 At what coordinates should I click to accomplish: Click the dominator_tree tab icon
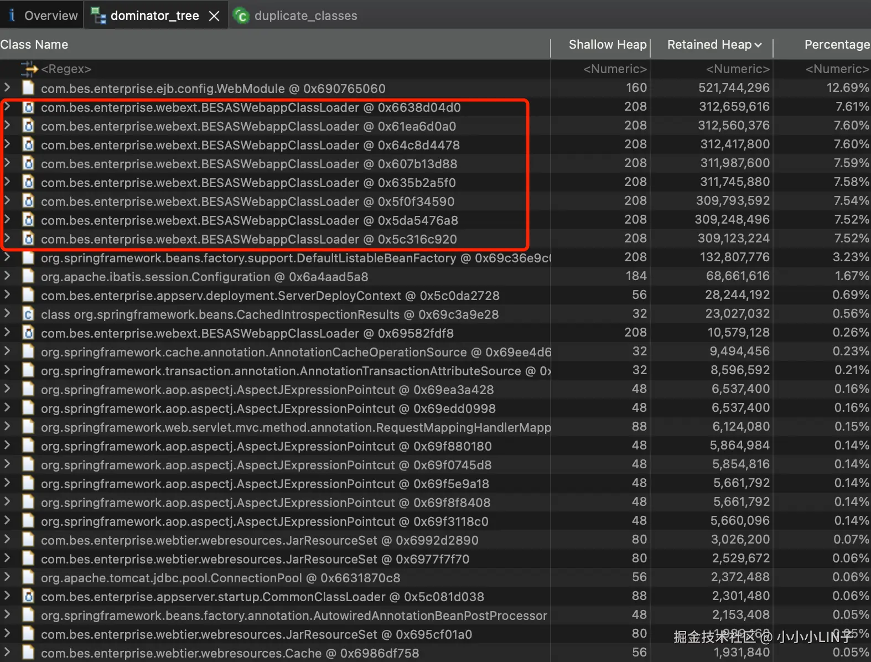pos(98,16)
